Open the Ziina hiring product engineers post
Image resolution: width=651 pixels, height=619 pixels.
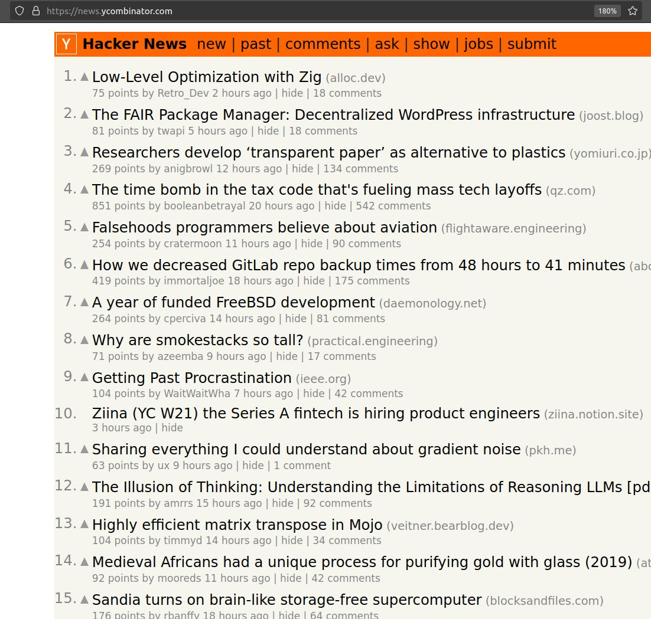point(316,414)
